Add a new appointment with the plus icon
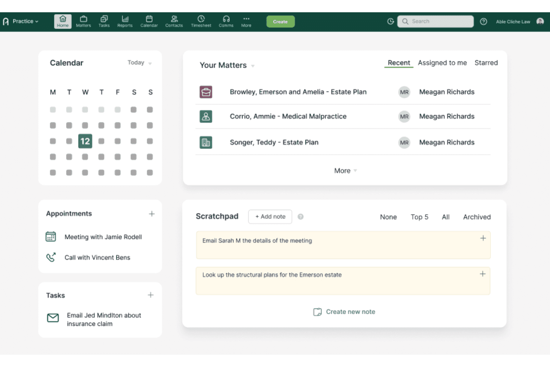This screenshot has width=550, height=367. click(x=152, y=214)
